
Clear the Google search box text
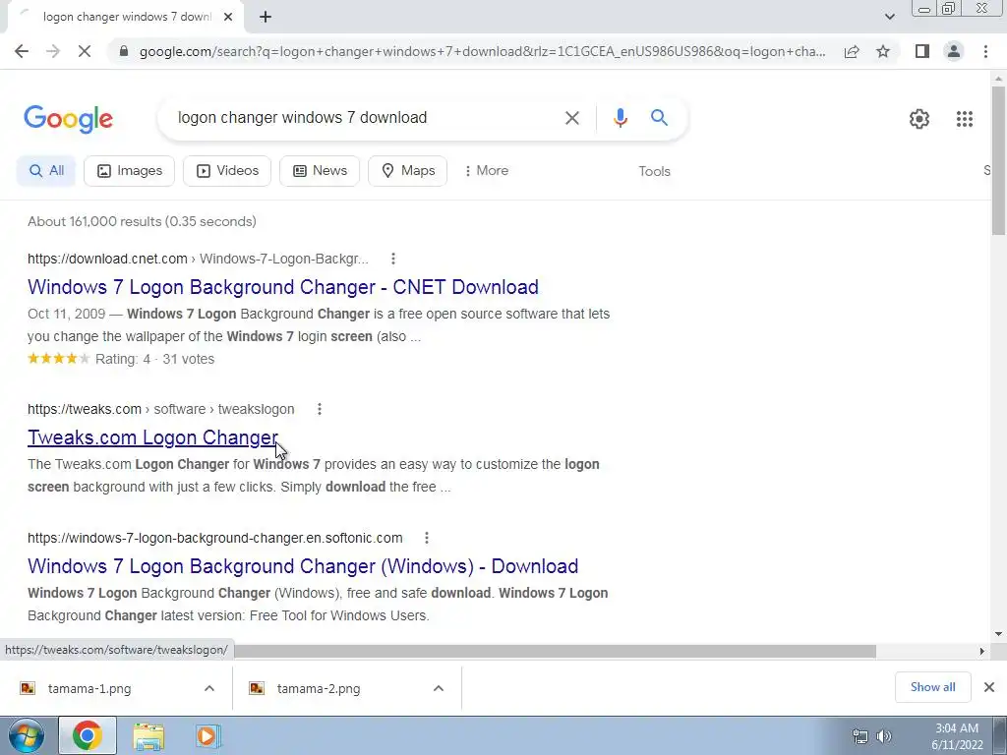571,118
